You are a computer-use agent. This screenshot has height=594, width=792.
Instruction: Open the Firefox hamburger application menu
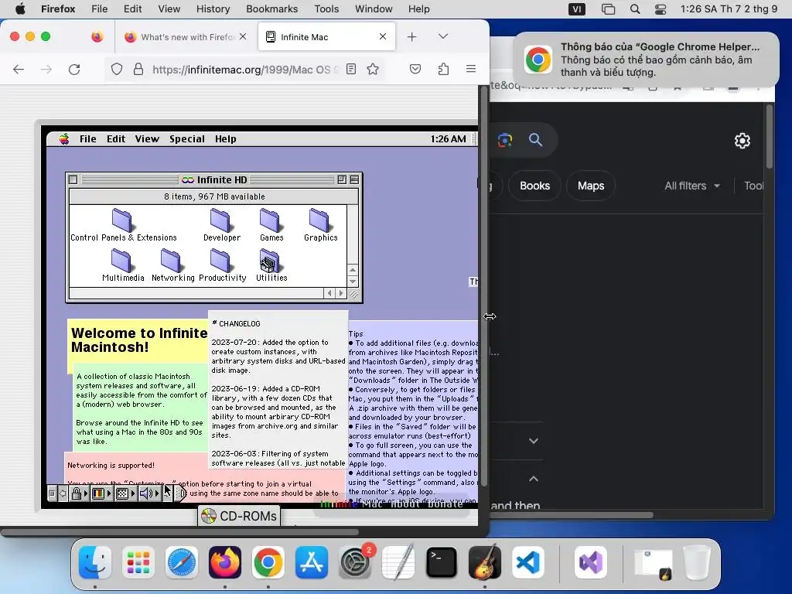(471, 69)
